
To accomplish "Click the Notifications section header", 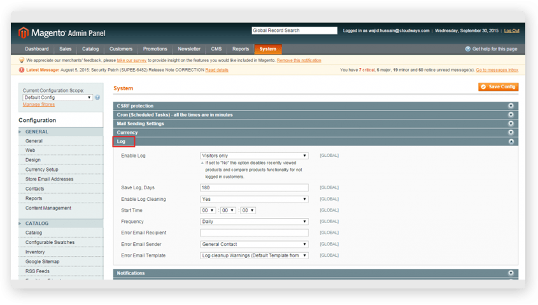I will [316, 273].
